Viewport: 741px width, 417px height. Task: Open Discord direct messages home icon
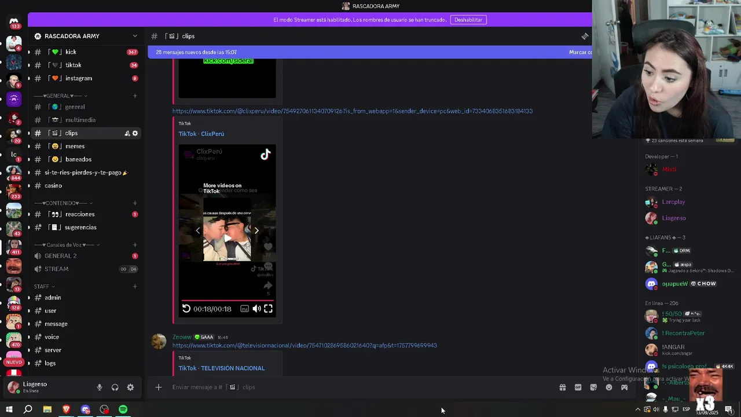click(14, 21)
